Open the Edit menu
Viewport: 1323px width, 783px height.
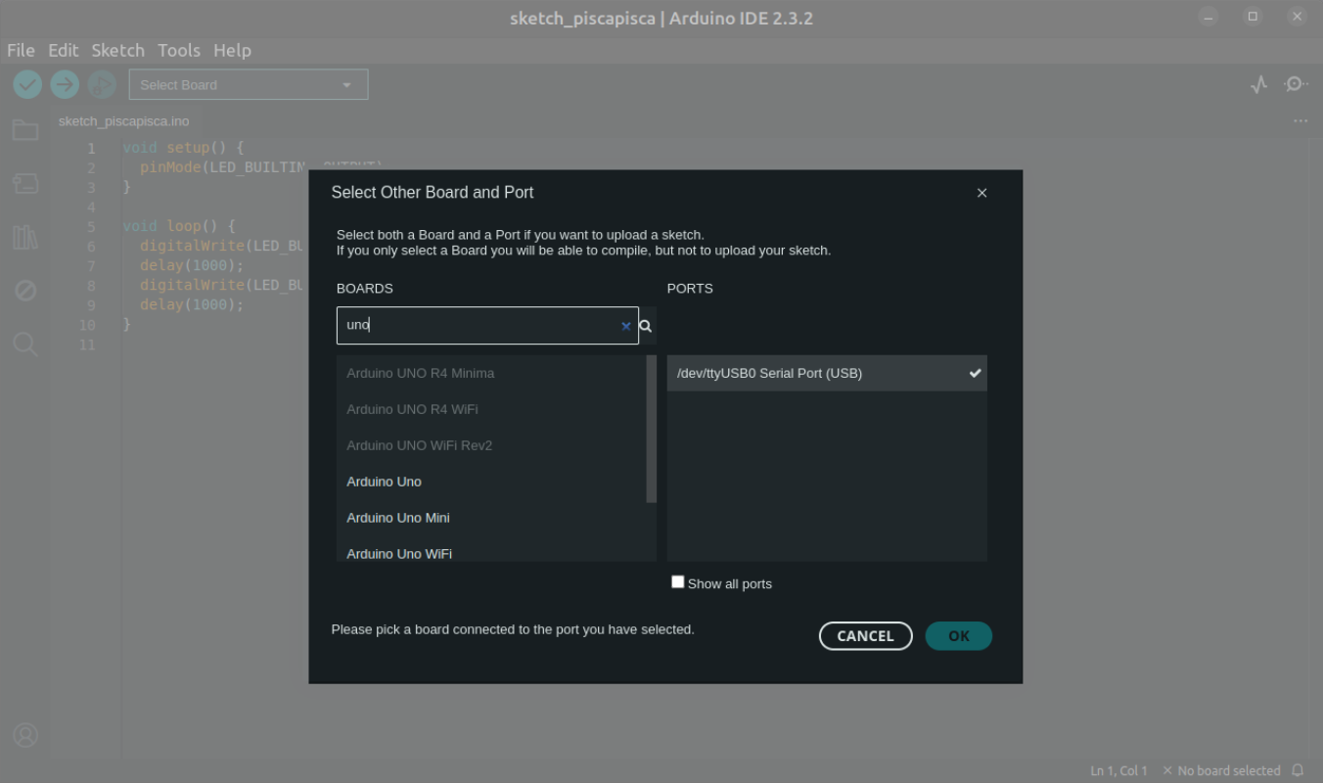coord(63,50)
